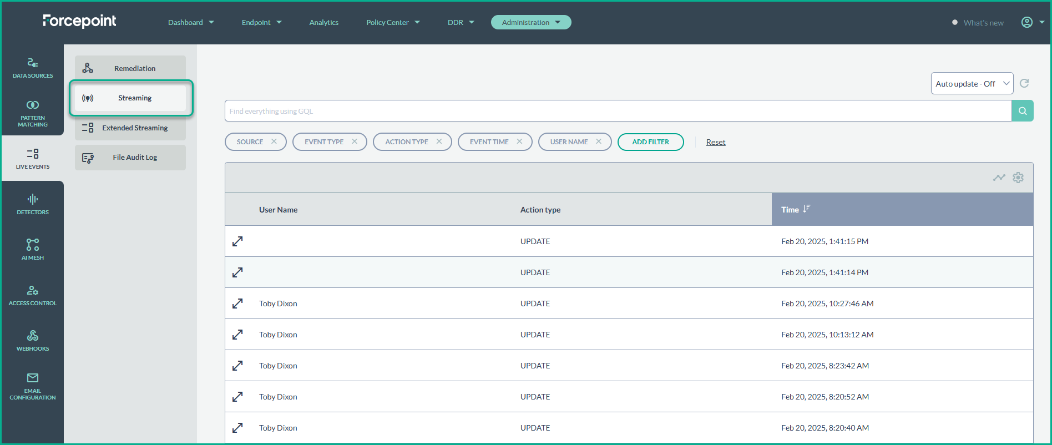Viewport: 1052px width, 445px height.
Task: Remove the EVENT TIME filter chip
Action: coord(519,141)
